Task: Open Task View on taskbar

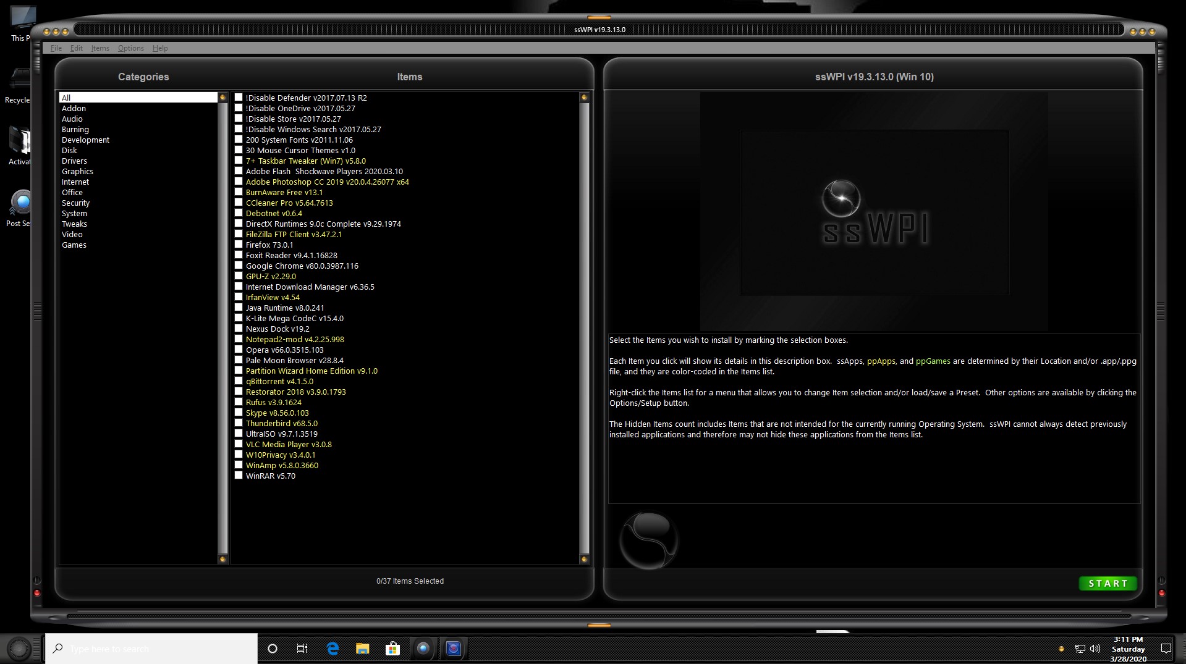Action: tap(302, 649)
